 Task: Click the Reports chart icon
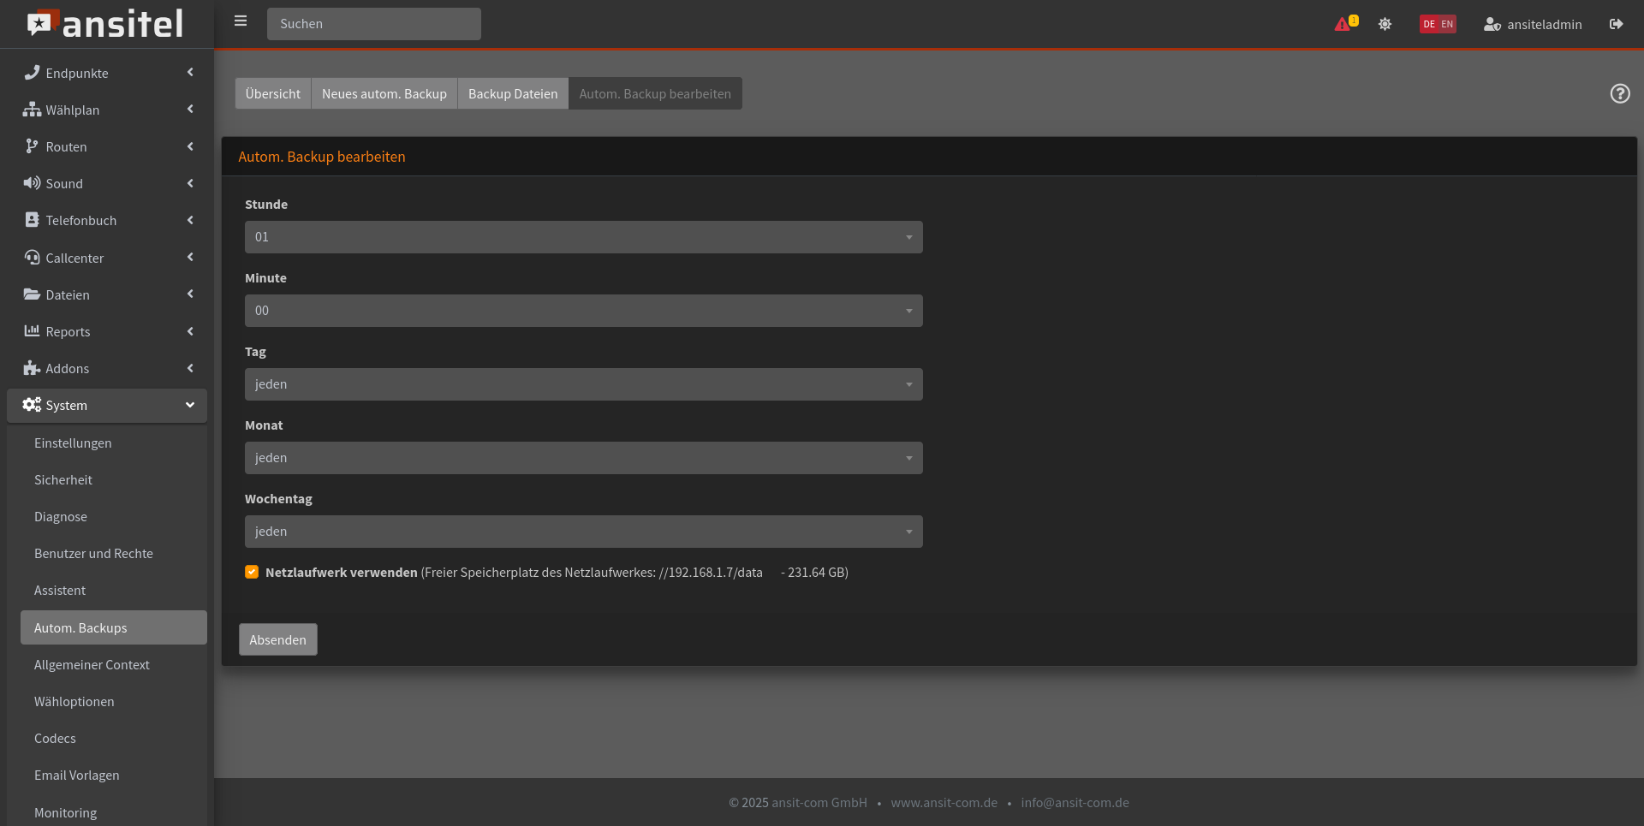click(x=32, y=331)
